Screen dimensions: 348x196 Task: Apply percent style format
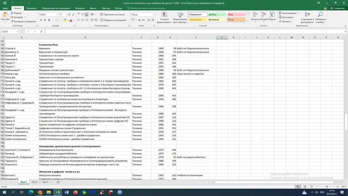pos(139,20)
